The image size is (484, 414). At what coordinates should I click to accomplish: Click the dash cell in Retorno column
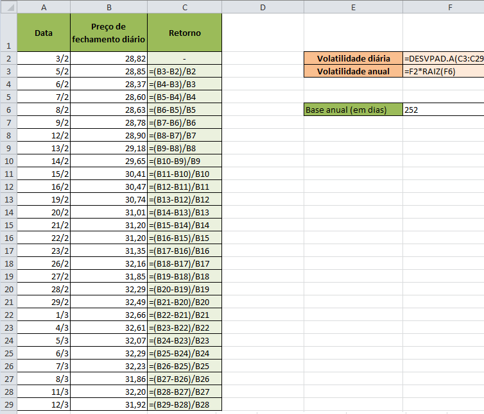point(185,58)
